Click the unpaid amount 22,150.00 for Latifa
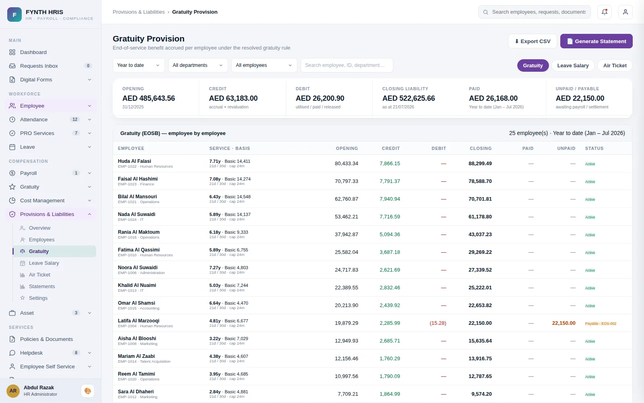 tap(563, 323)
